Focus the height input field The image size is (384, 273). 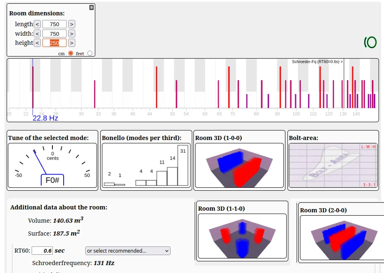pos(55,43)
